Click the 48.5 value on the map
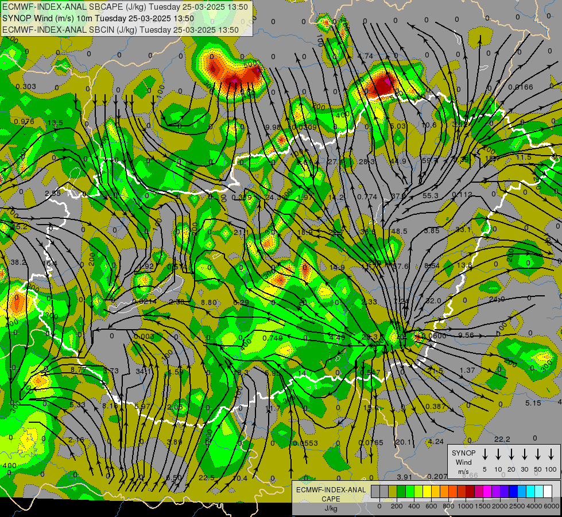Image resolution: width=562 pixels, height=517 pixels. click(400, 232)
